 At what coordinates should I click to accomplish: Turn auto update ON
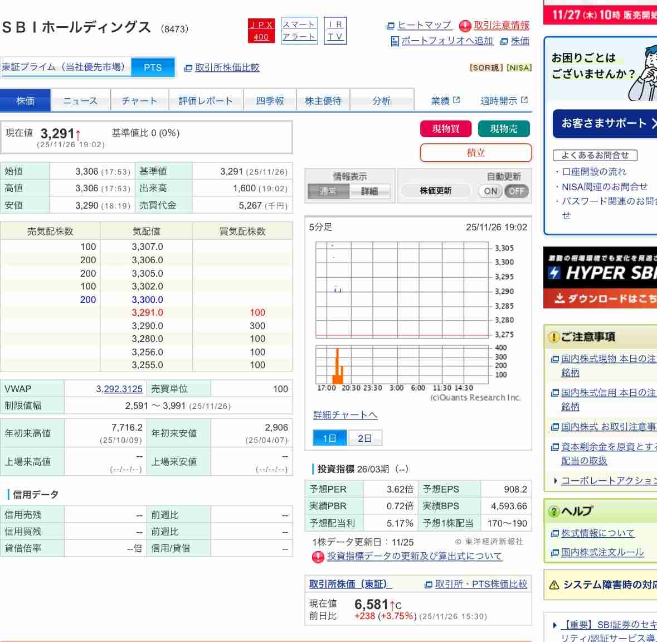490,191
